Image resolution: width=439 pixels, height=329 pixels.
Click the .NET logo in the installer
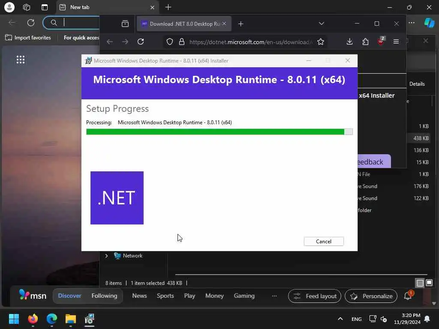click(117, 198)
